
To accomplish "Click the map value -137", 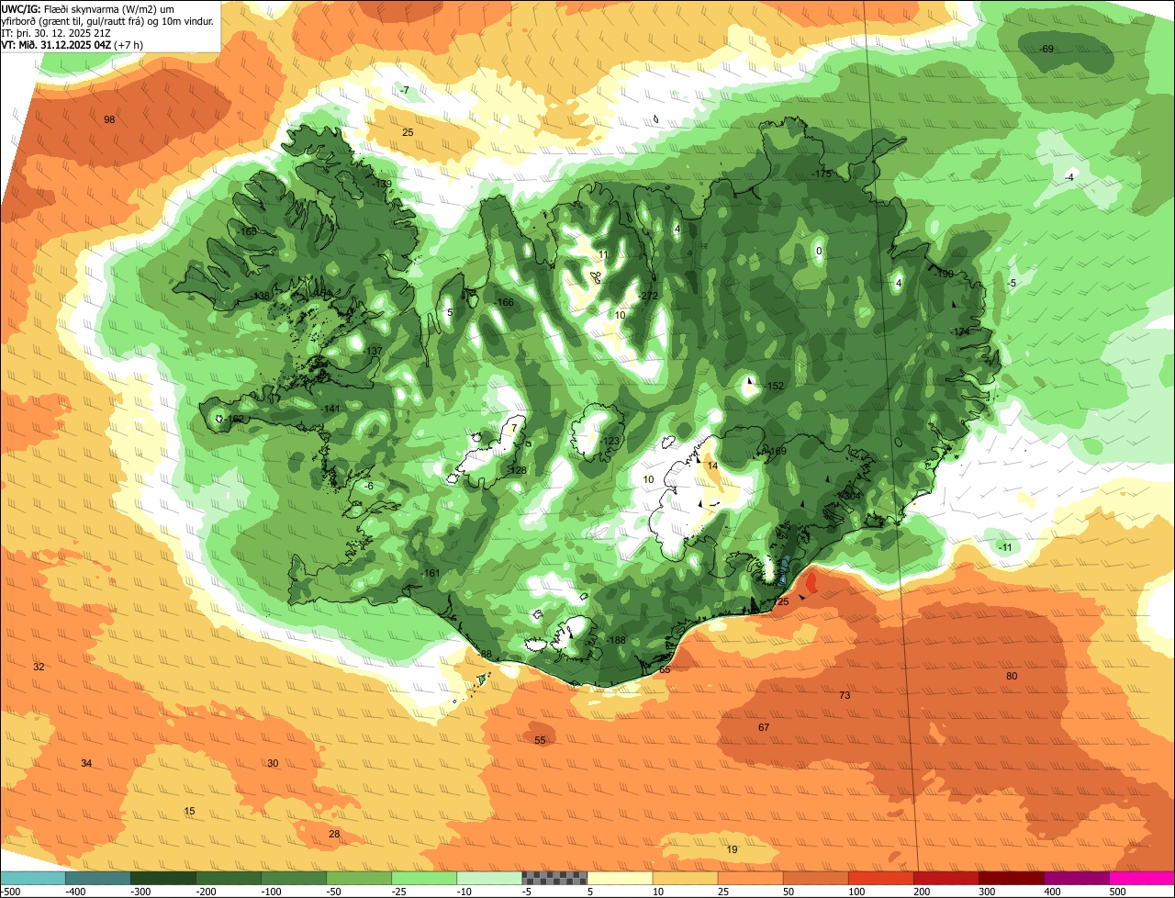I will pos(374,352).
